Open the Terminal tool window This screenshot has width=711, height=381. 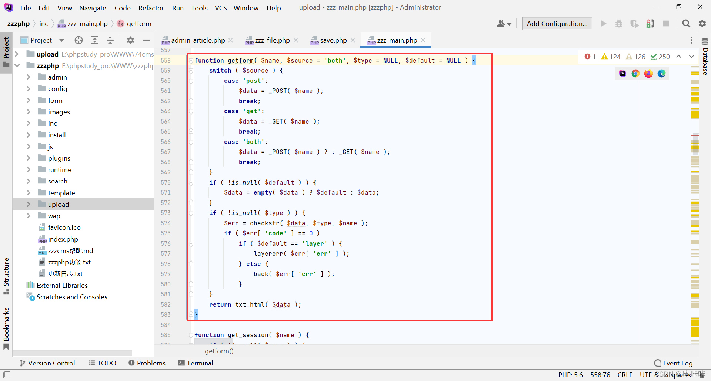pos(196,363)
